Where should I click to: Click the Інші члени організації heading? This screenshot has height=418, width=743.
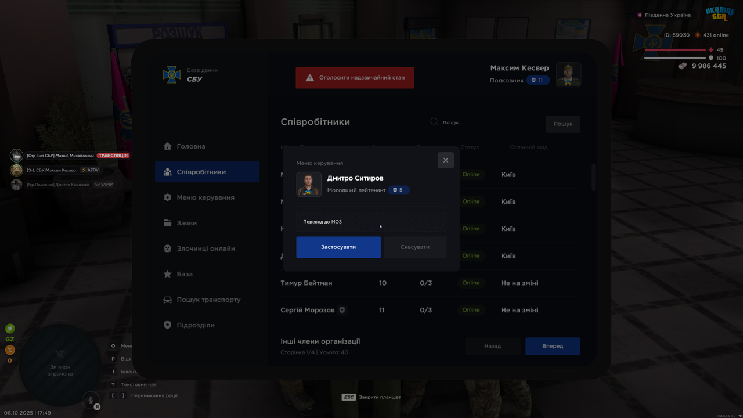[320, 341]
